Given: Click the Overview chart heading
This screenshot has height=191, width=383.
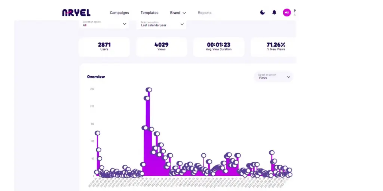Looking at the screenshot, I should (96, 77).
